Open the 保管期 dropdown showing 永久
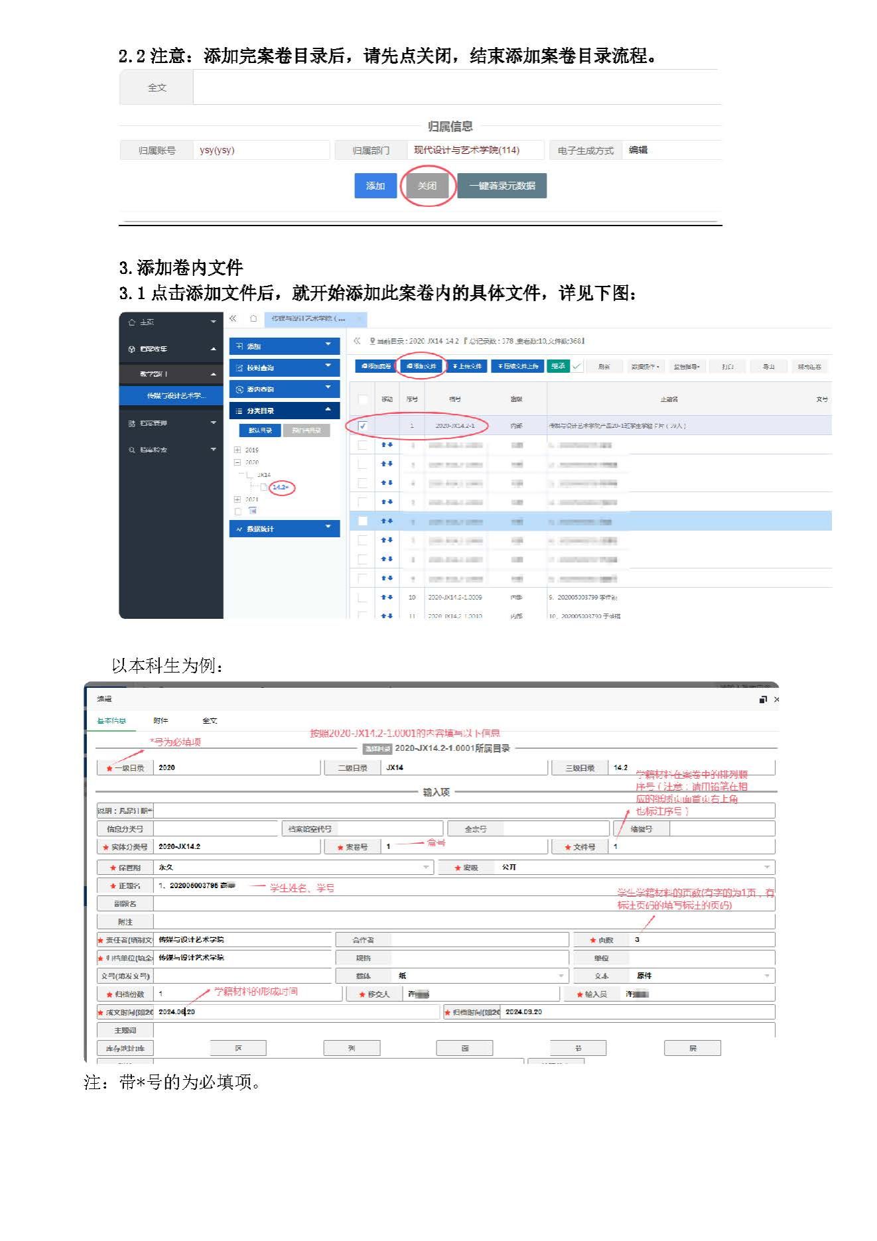 426,868
